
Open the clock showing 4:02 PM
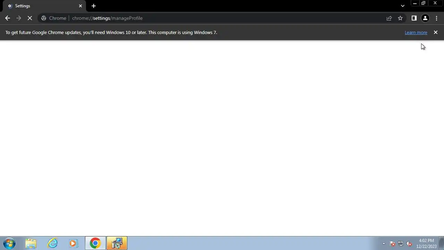pyautogui.click(x=426, y=243)
